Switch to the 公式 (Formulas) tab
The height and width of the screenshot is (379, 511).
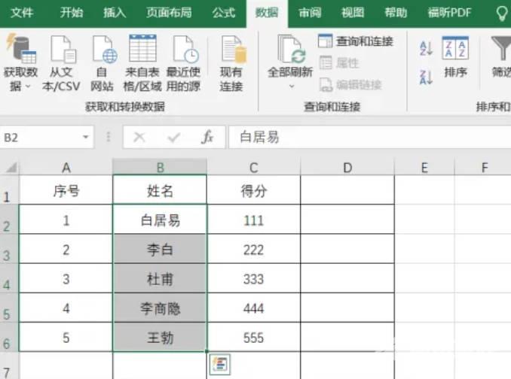(x=223, y=13)
